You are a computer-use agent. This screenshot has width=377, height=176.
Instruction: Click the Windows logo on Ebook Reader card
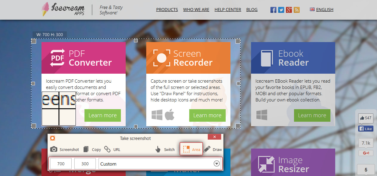[262, 115]
